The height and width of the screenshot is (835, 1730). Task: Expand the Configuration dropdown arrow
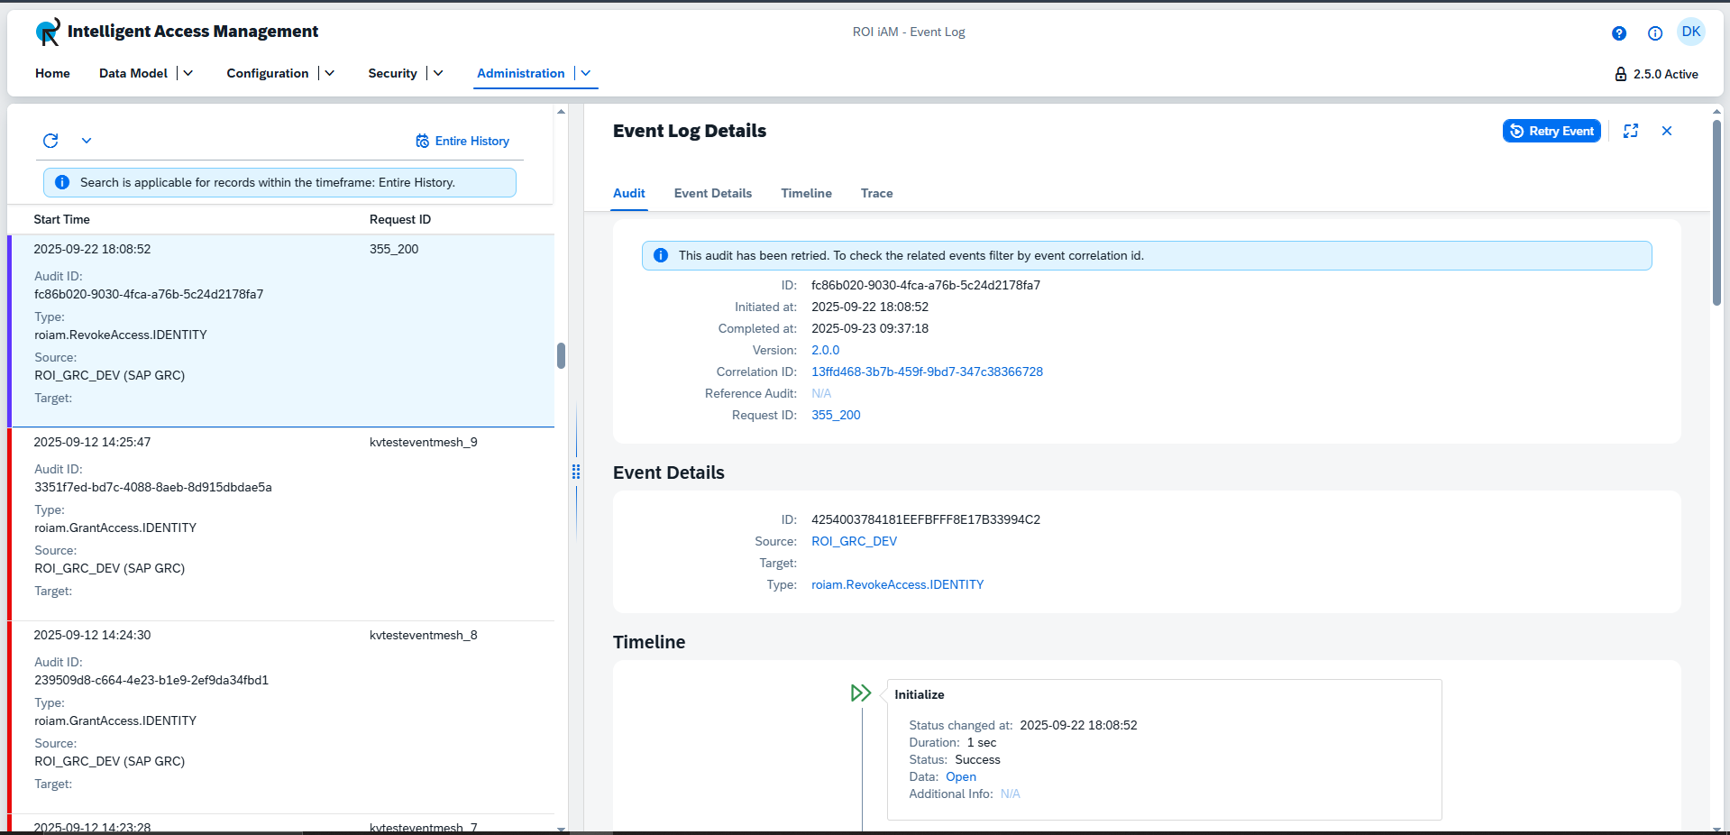pyautogui.click(x=329, y=73)
